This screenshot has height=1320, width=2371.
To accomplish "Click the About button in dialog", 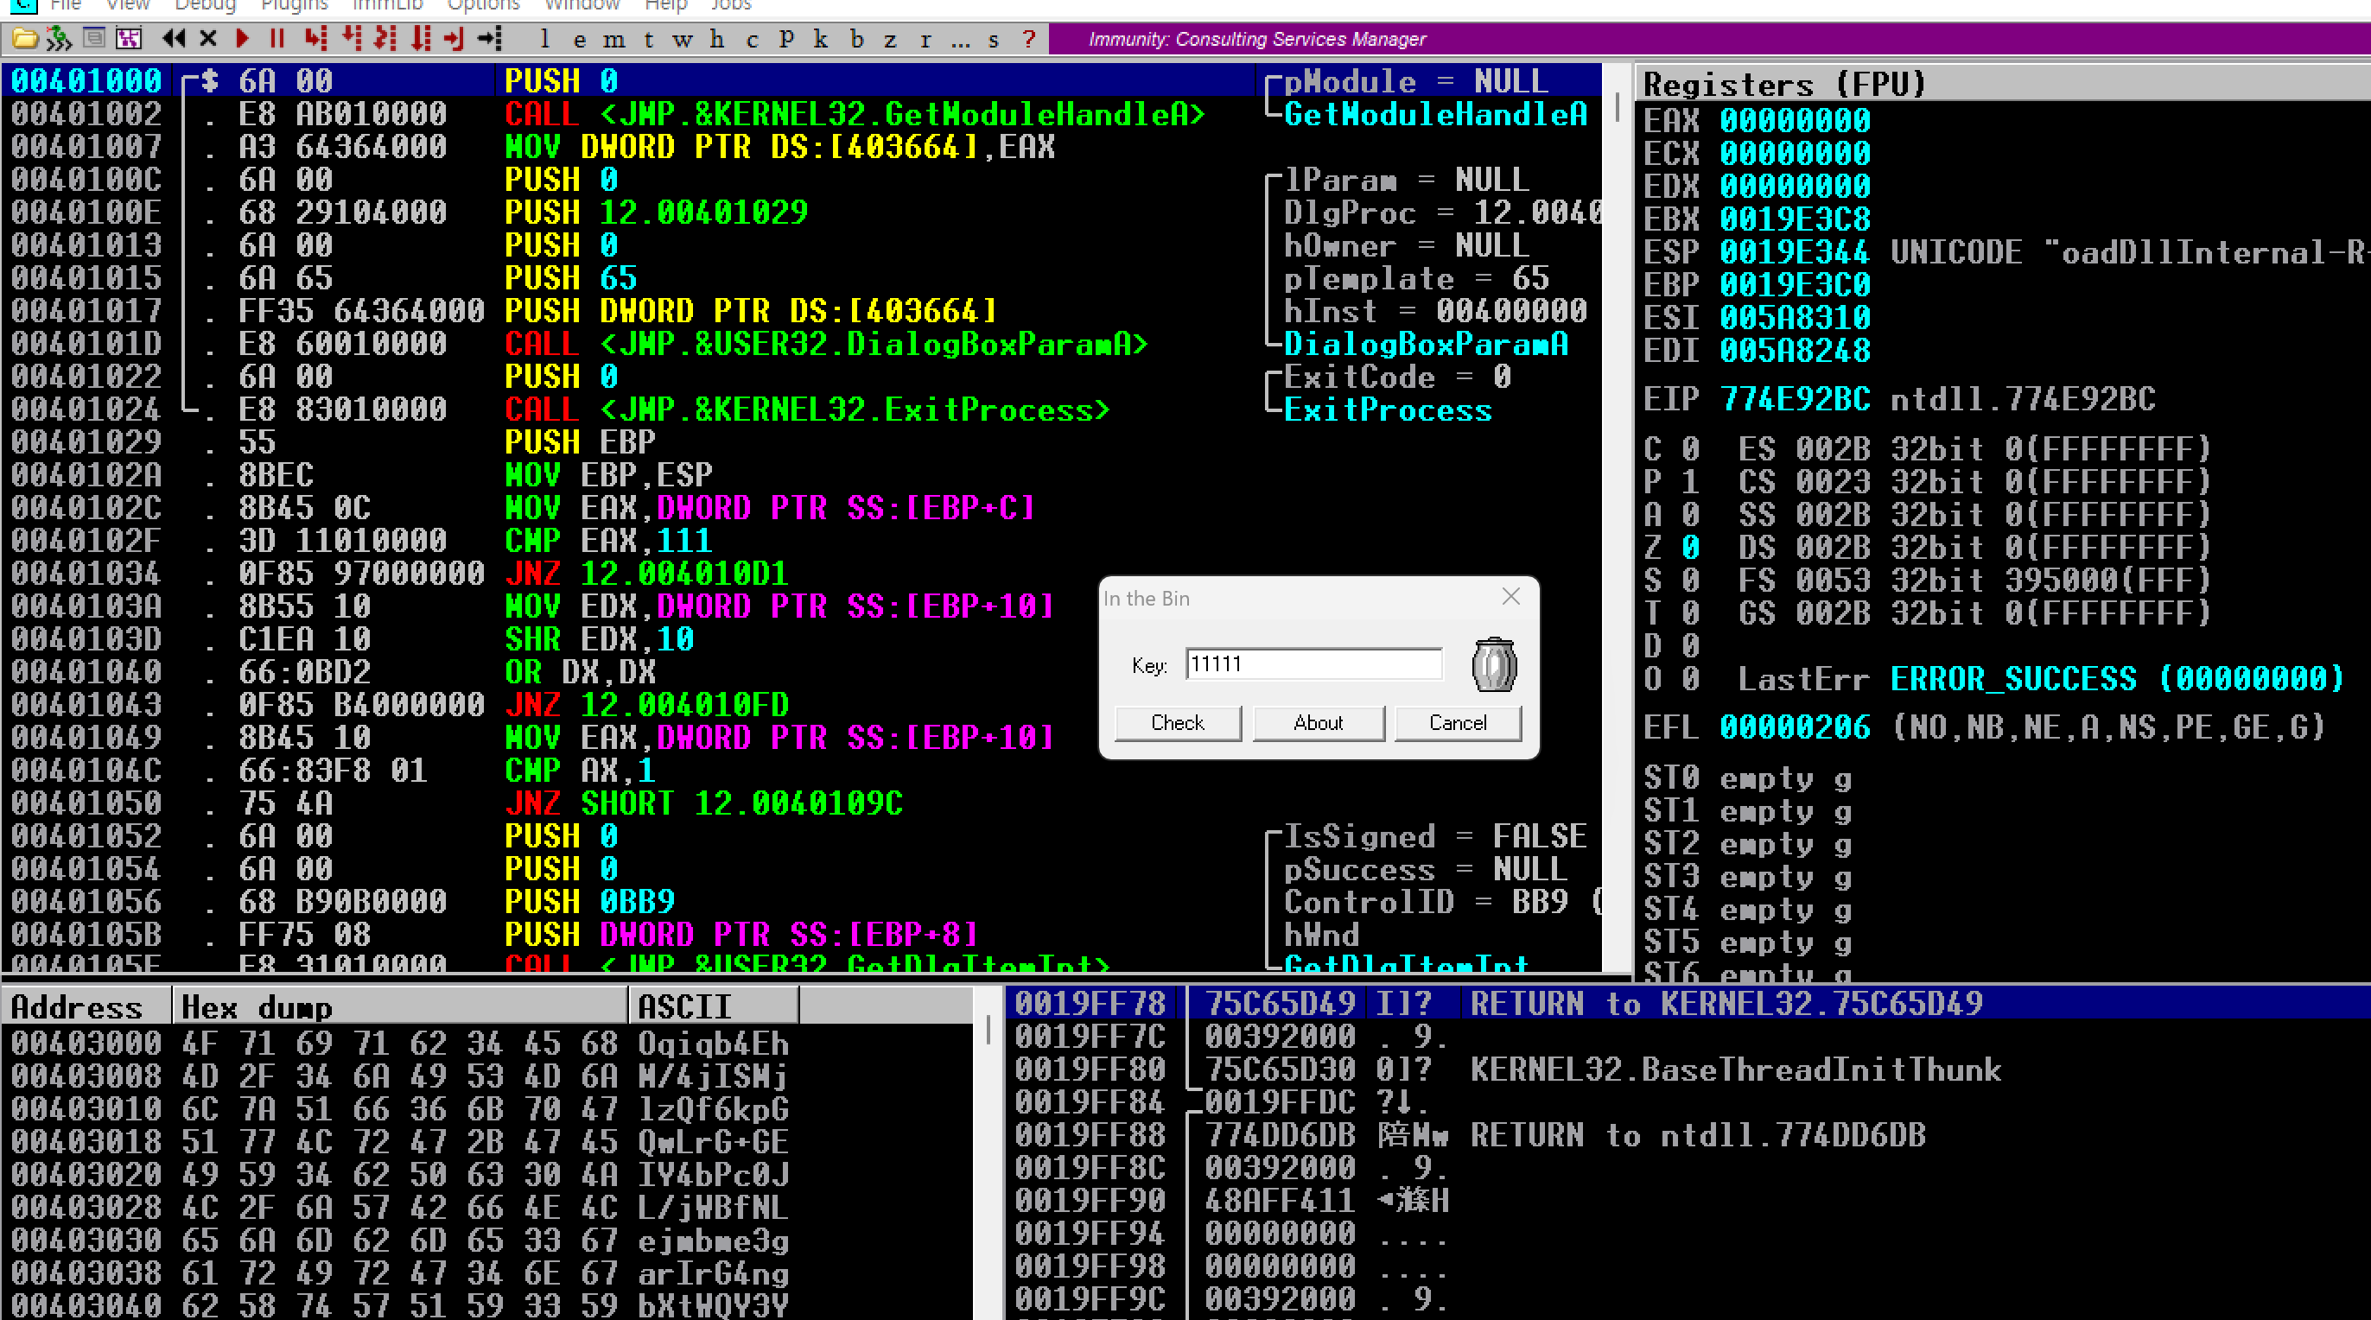I will click(x=1318, y=722).
